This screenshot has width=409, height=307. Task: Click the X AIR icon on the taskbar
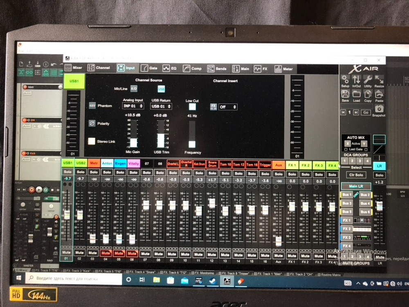pyautogui.click(x=227, y=281)
